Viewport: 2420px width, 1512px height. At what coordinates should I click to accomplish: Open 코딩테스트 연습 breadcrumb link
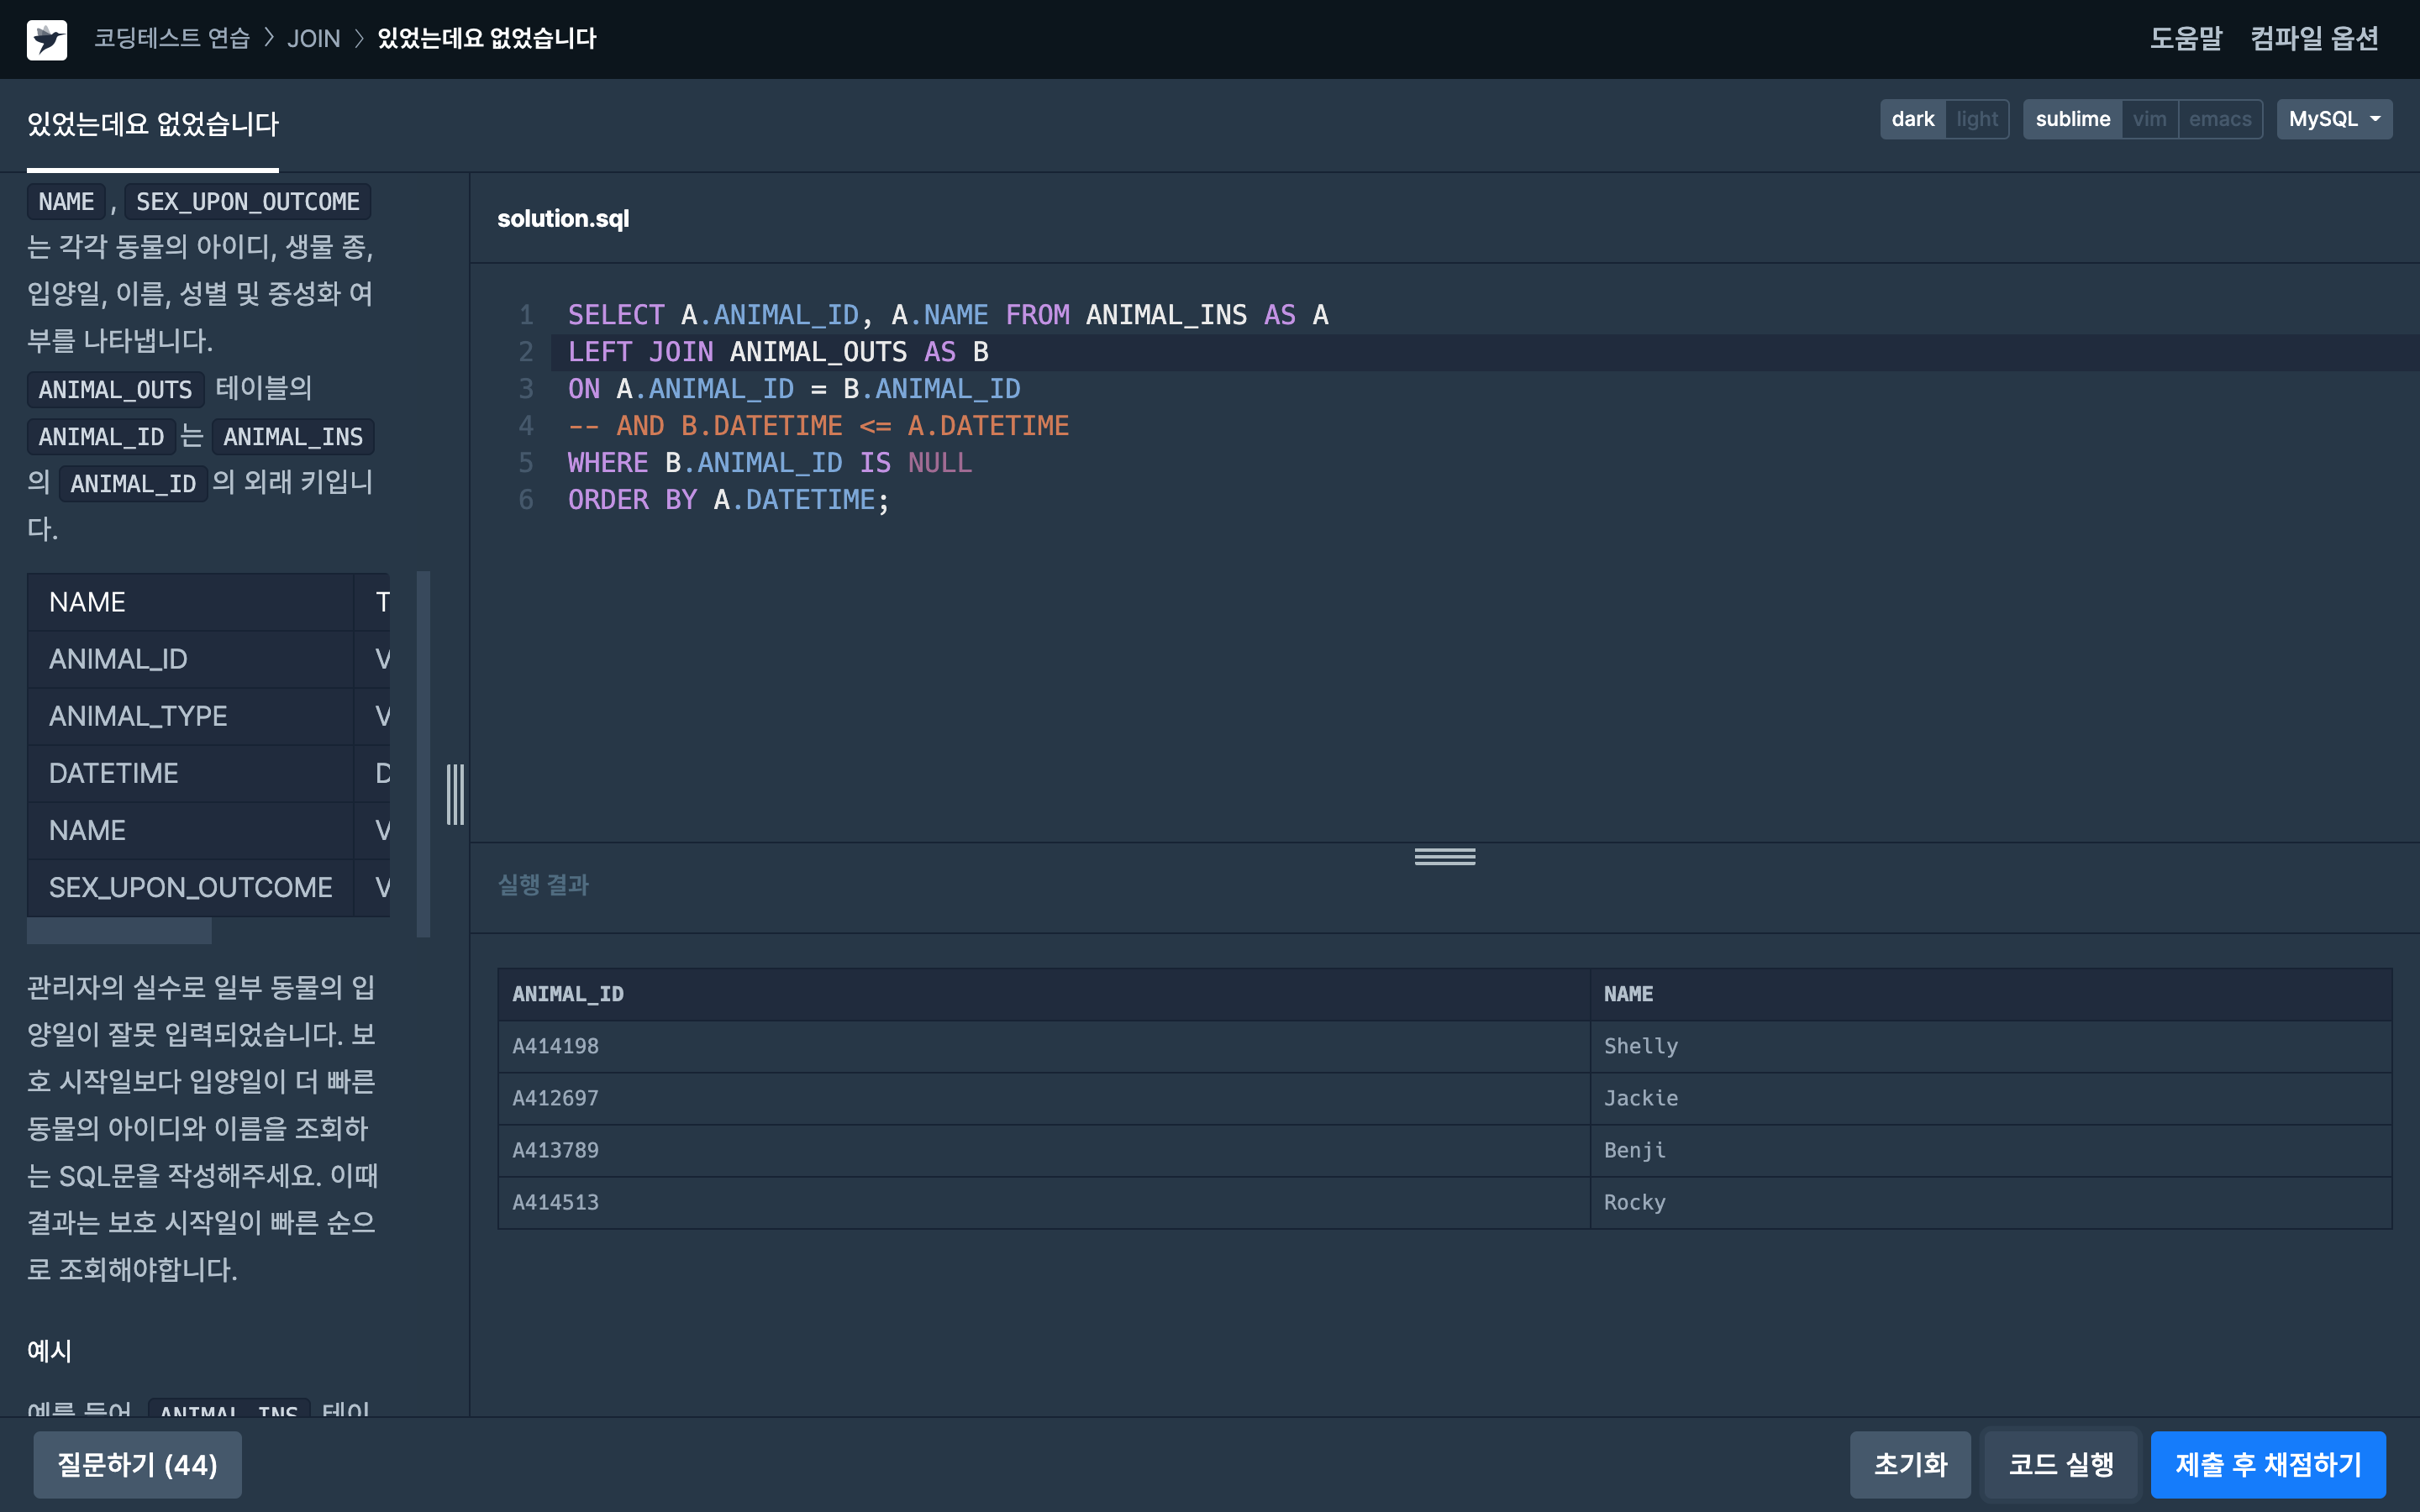[x=172, y=38]
